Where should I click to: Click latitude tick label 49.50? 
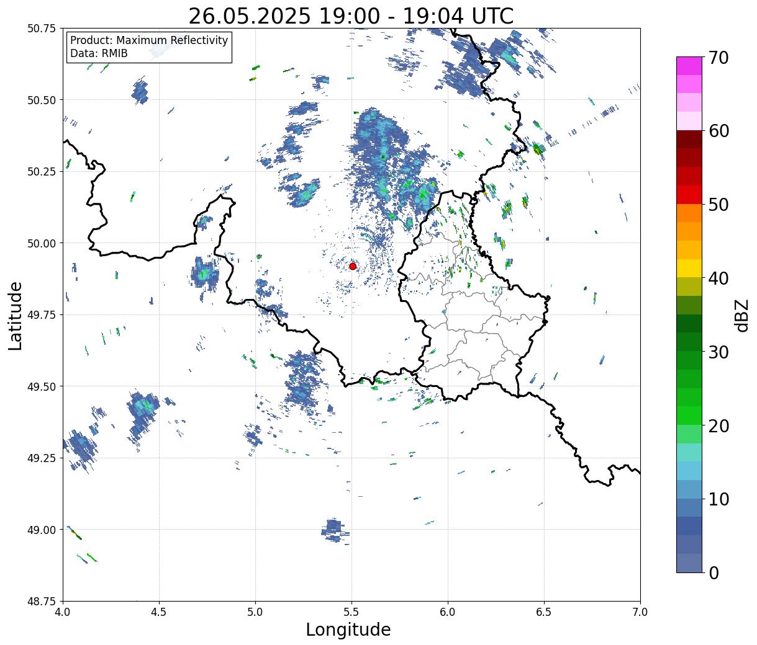click(x=42, y=386)
